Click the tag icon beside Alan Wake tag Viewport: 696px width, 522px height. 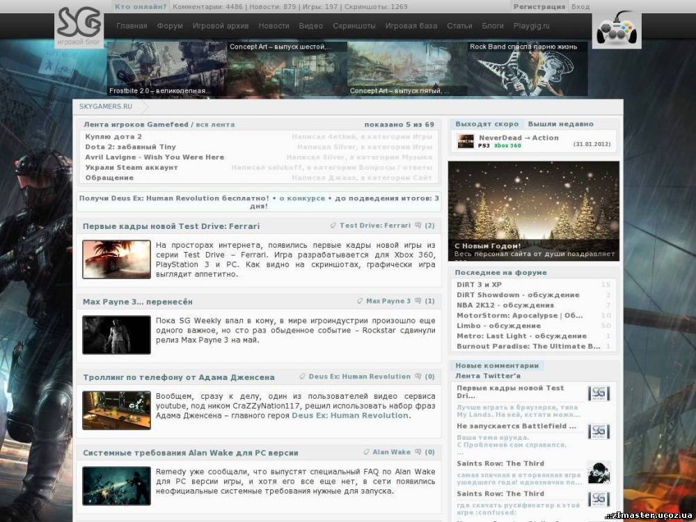[366, 452]
